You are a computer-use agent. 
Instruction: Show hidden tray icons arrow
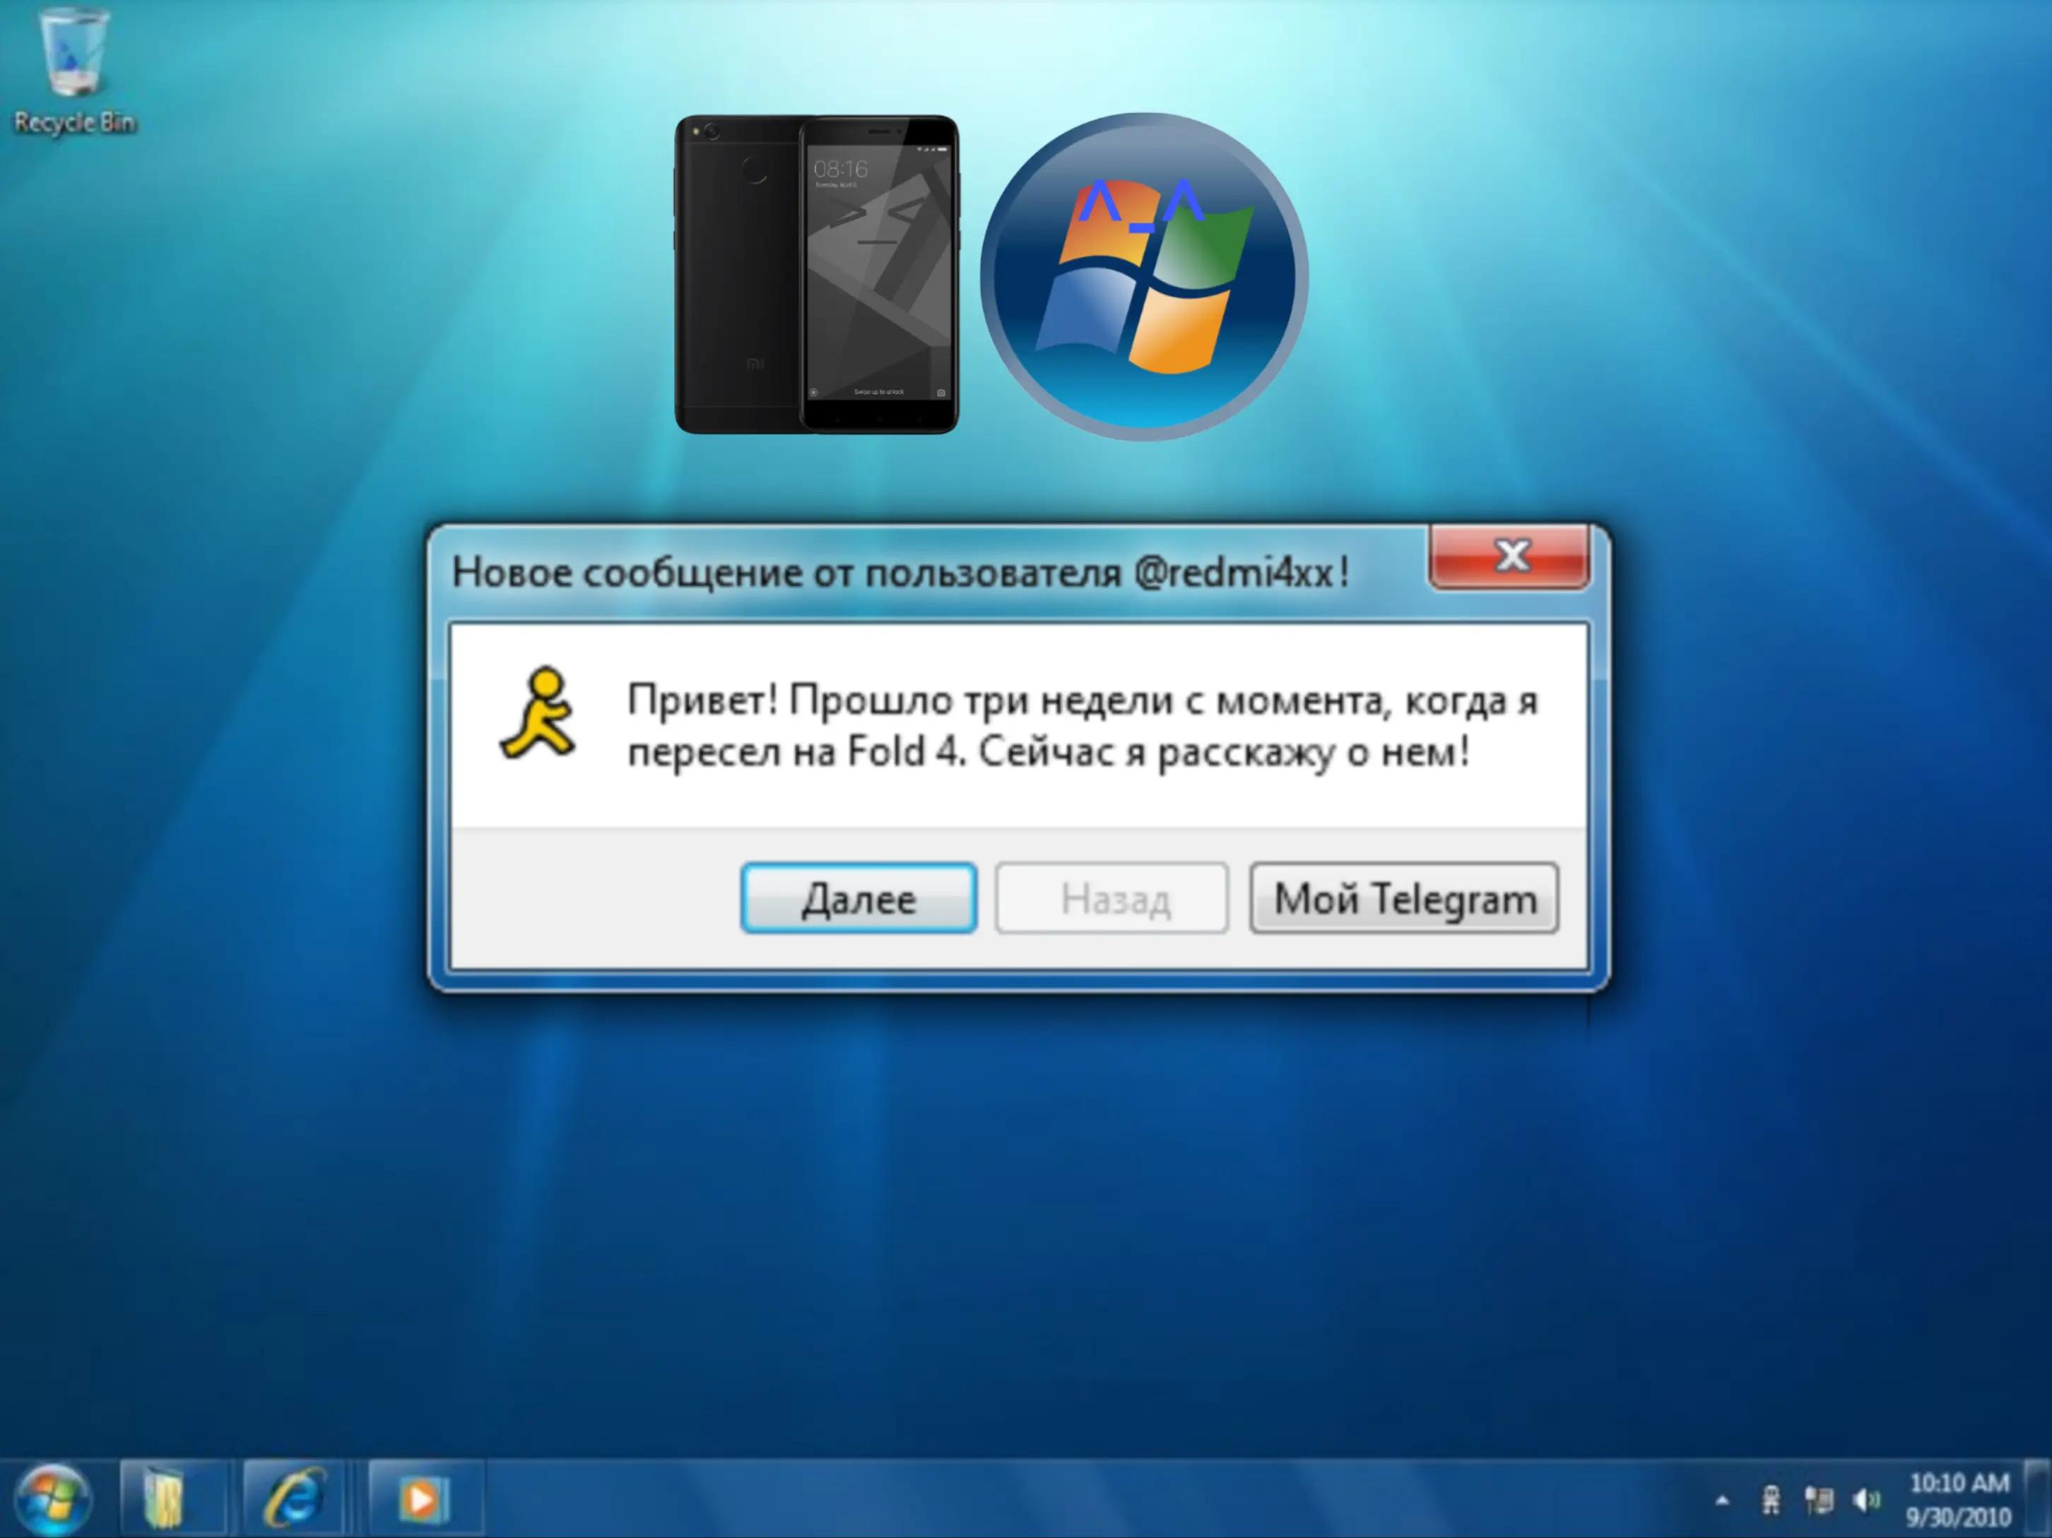pos(1722,1500)
